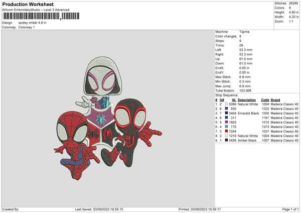Screen dimensions: 301x213
Task: Select stitch count '5089' in stop 1
Action: click(x=232, y=104)
